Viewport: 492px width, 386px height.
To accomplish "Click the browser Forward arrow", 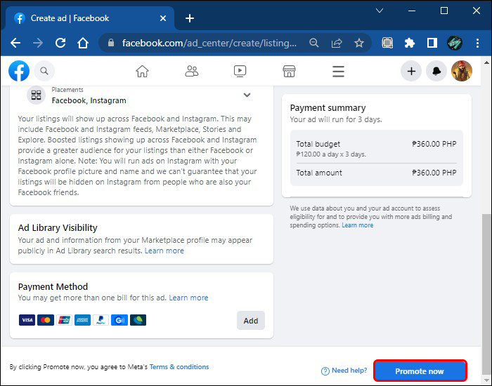I will [38, 43].
